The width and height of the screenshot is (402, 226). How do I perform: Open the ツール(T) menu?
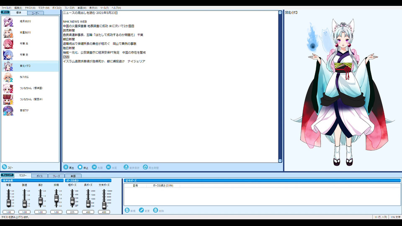104,8
